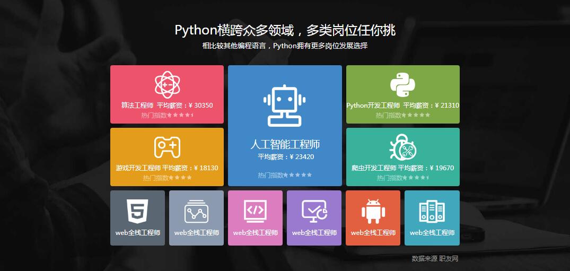Select the 平均薪资：¥ 23420 line
Image resolution: width=570 pixels, height=271 pixels.
pos(286,157)
